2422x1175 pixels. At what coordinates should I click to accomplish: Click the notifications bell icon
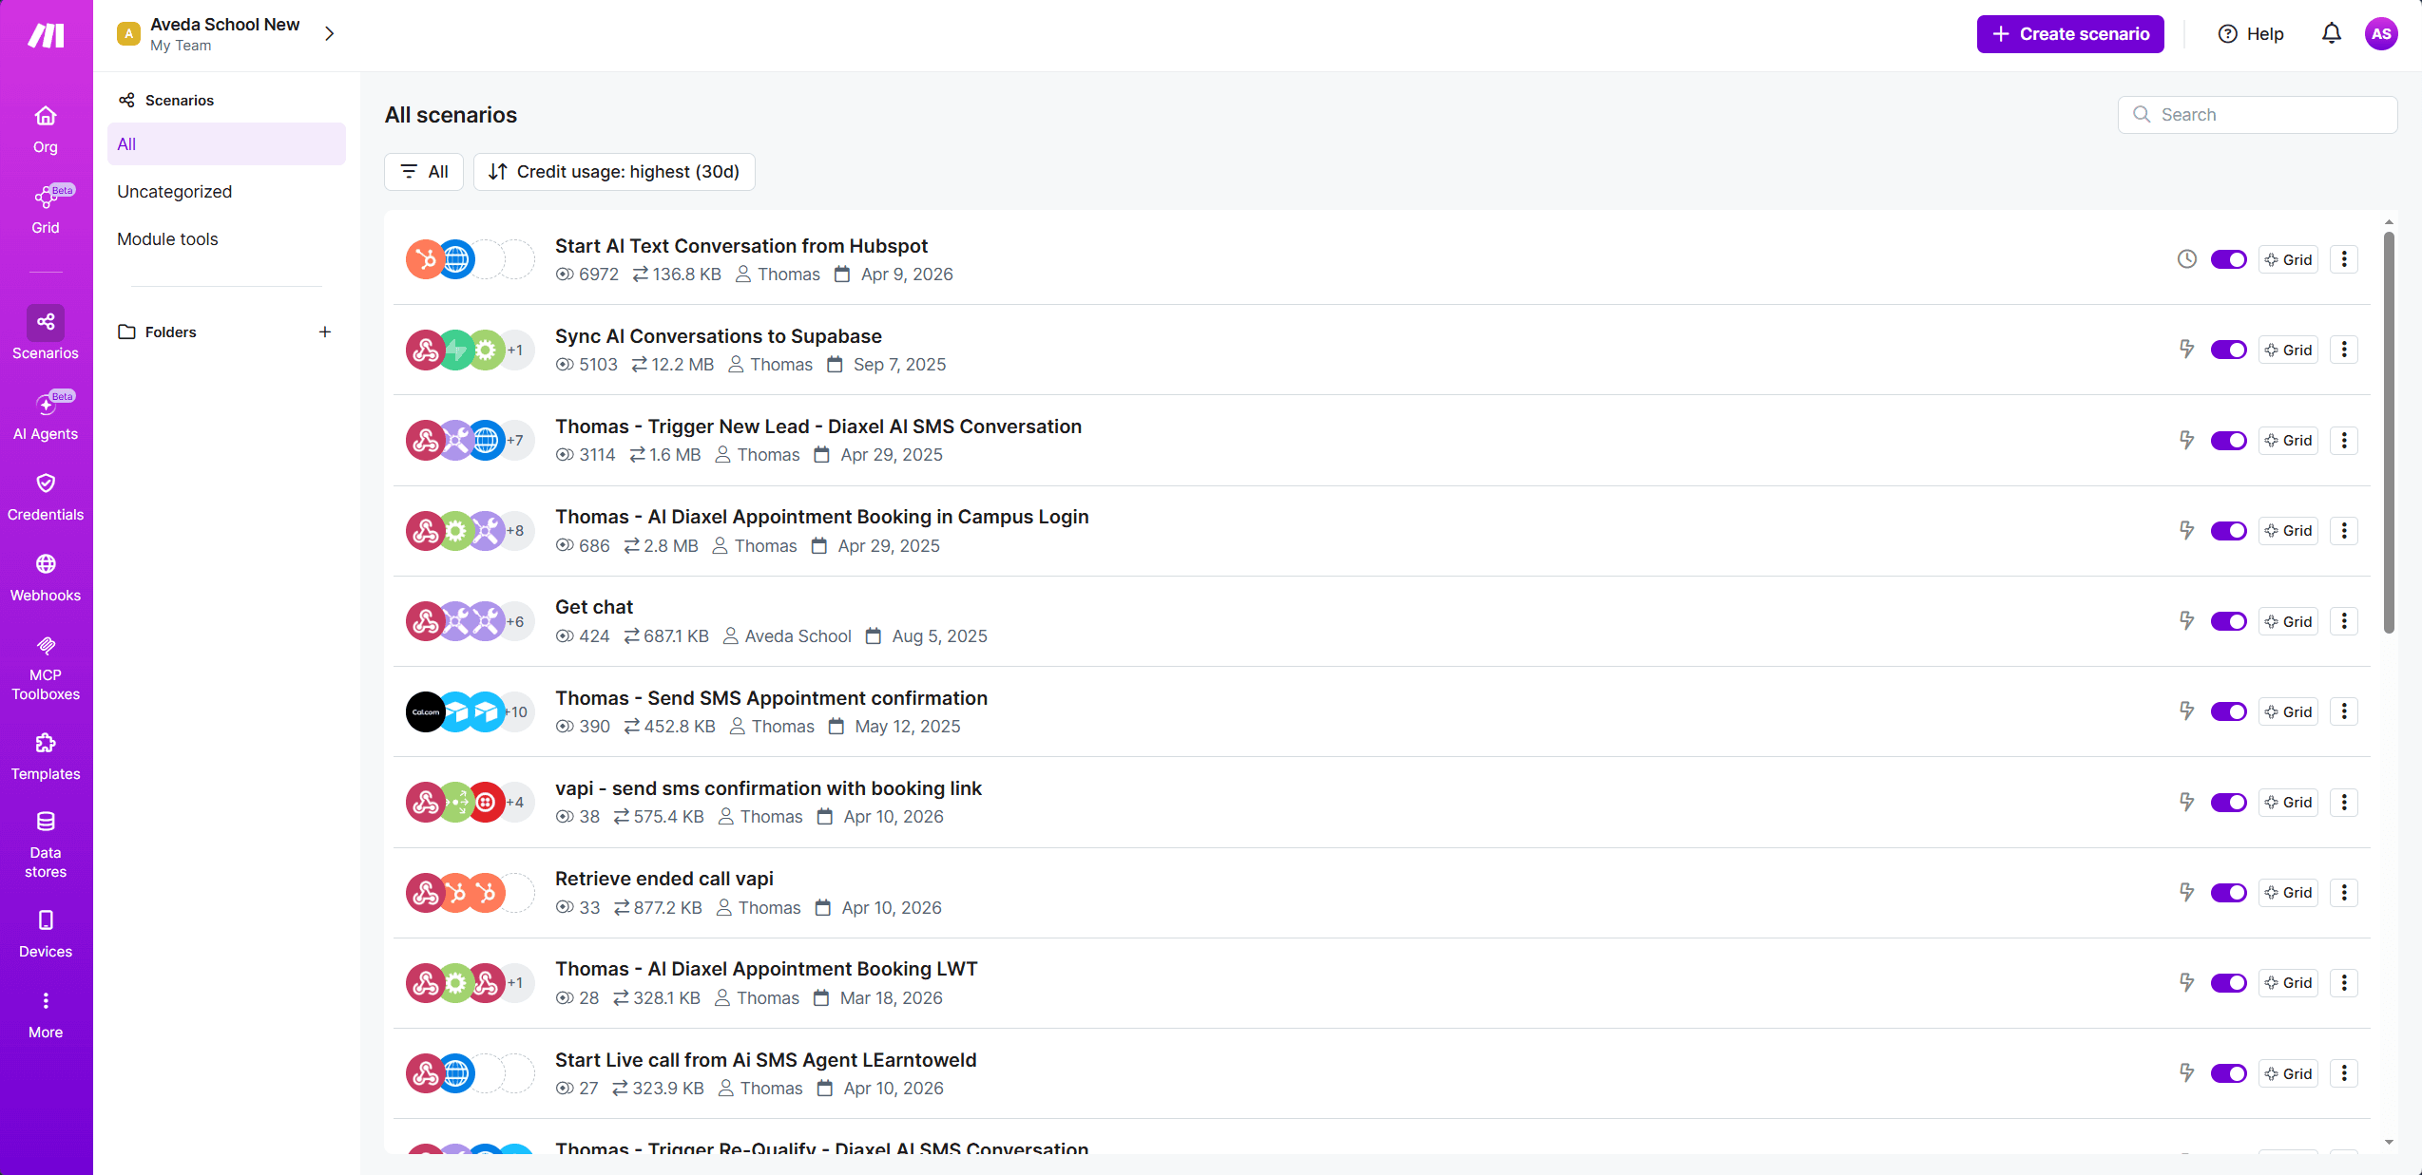point(2331,34)
